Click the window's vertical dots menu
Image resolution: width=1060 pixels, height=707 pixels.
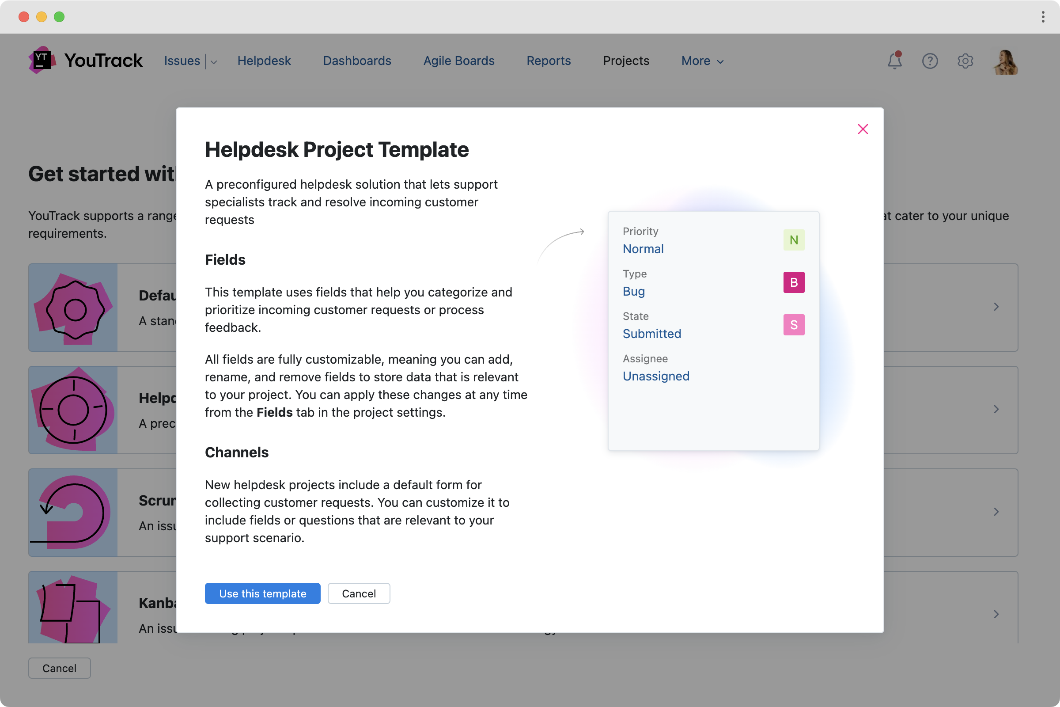(1043, 17)
